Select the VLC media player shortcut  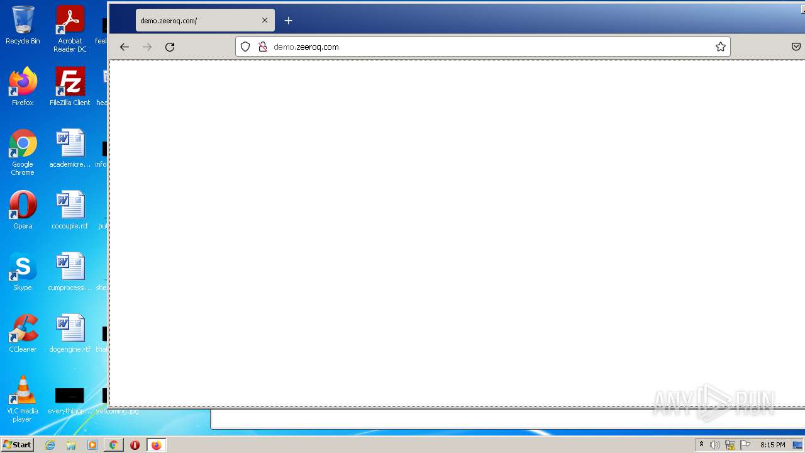23,399
